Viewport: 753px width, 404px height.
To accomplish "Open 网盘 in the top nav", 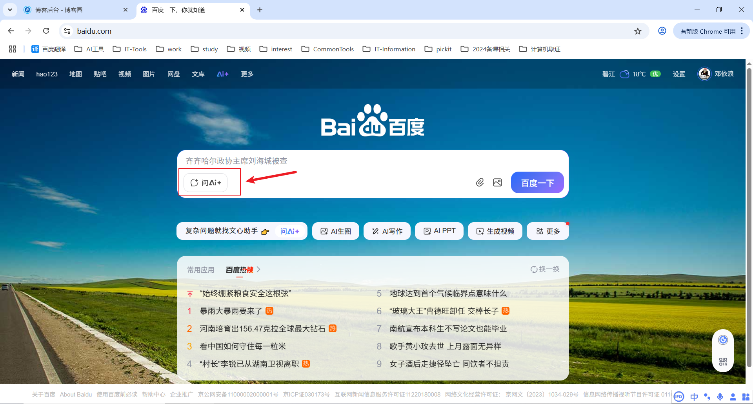I will click(174, 74).
